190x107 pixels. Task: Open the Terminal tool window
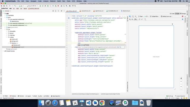tap(21, 96)
